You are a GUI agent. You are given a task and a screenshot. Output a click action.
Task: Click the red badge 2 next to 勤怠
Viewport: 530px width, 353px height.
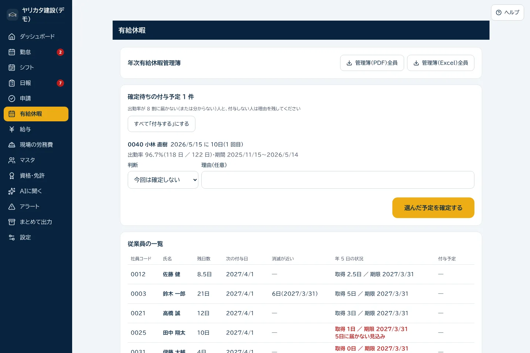click(60, 52)
